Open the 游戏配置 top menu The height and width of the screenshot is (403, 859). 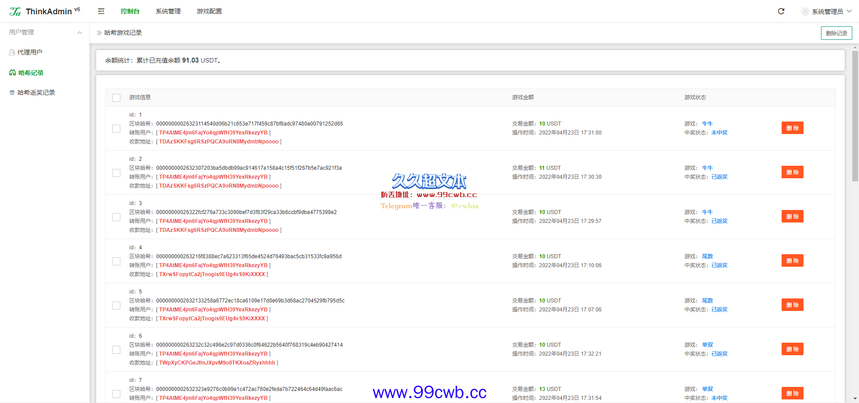click(209, 11)
